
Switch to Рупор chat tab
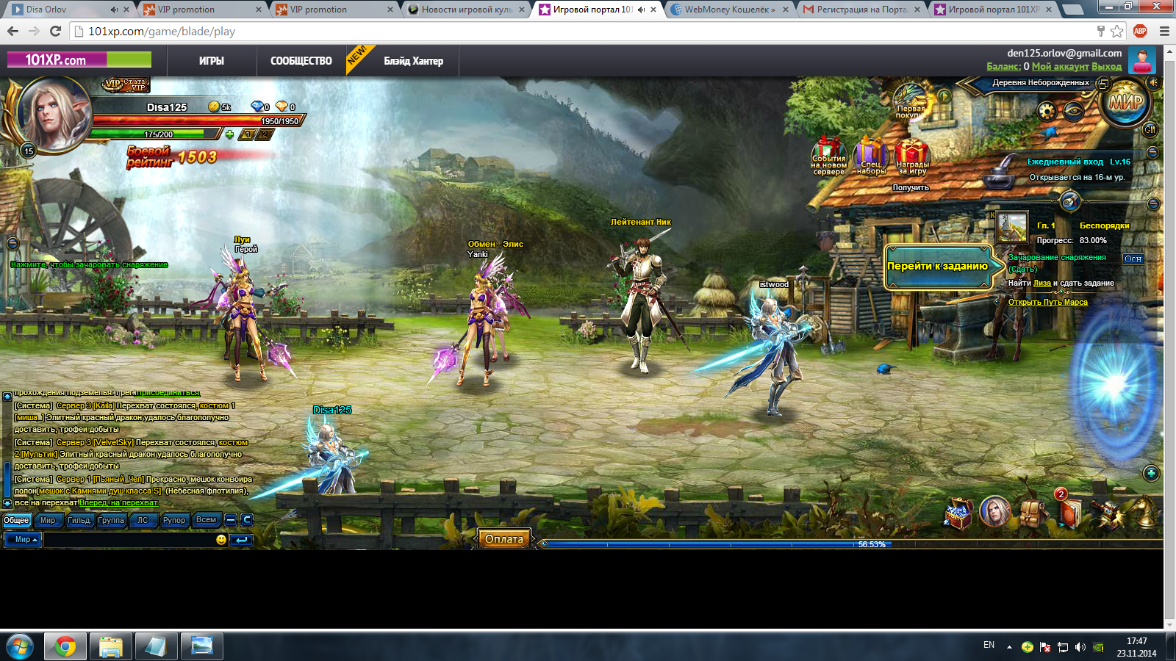174,520
